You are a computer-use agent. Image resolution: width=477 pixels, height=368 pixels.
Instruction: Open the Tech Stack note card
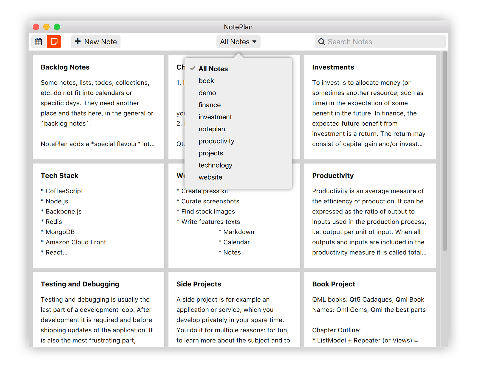(98, 216)
